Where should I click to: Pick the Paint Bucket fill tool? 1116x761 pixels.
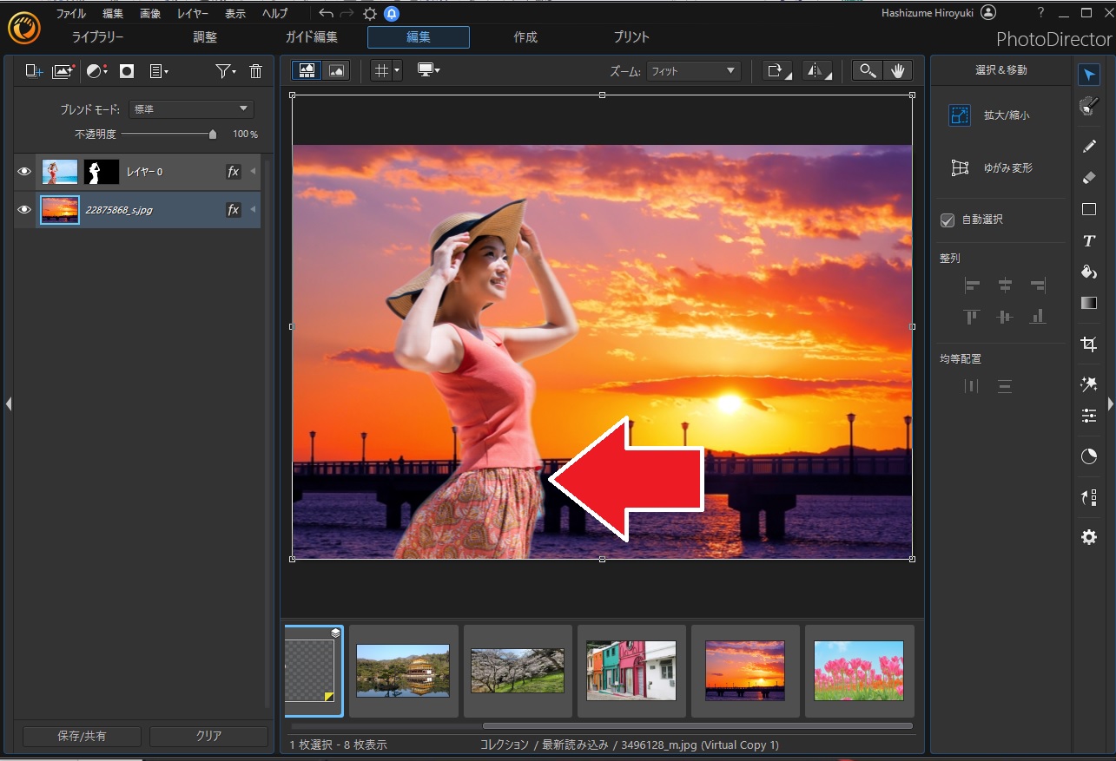1088,272
